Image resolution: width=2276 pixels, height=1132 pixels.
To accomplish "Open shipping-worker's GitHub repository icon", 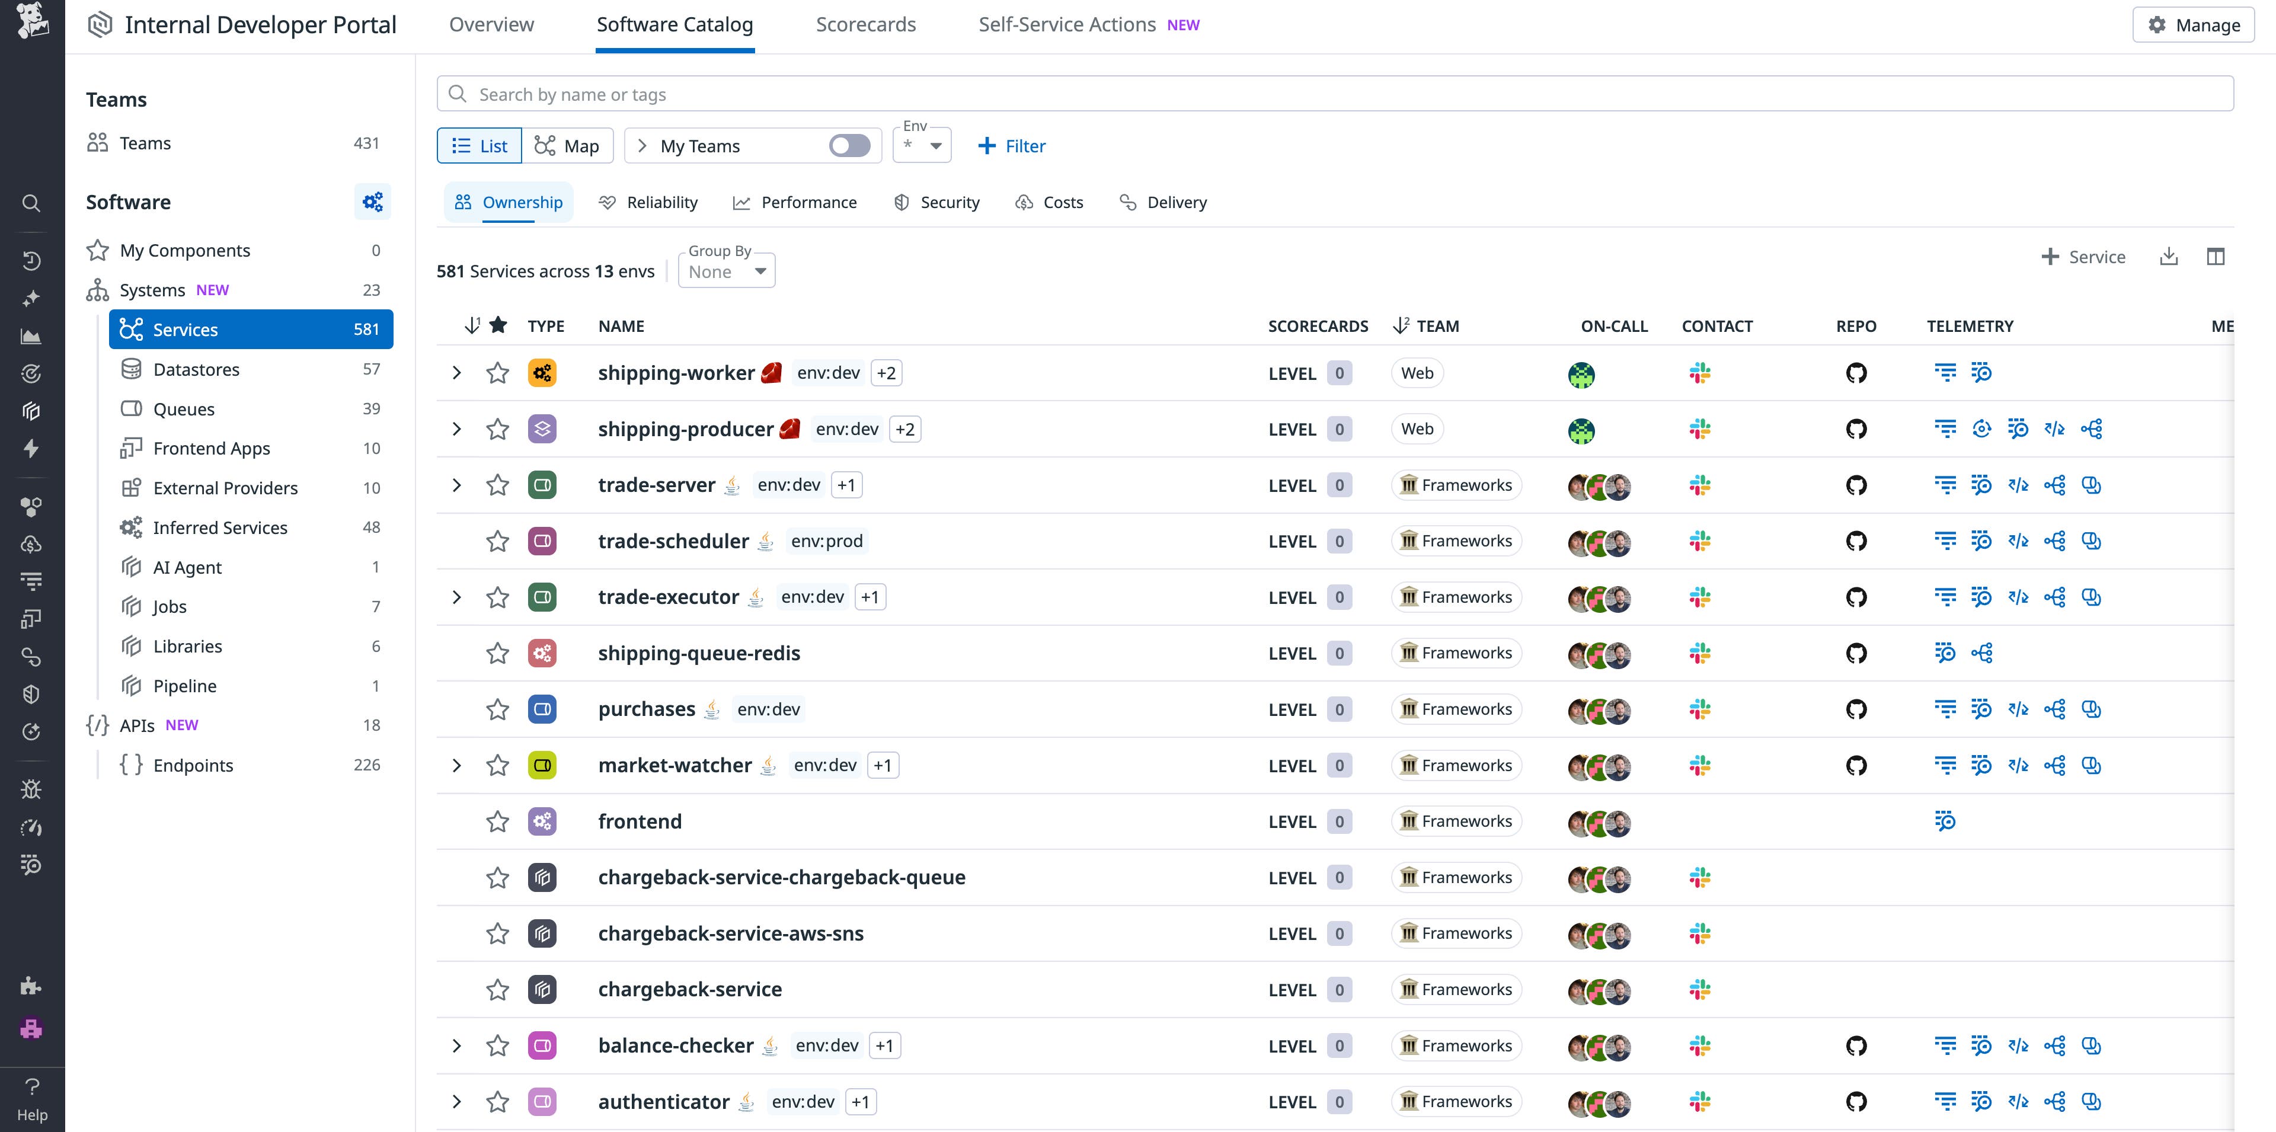I will click(x=1856, y=372).
